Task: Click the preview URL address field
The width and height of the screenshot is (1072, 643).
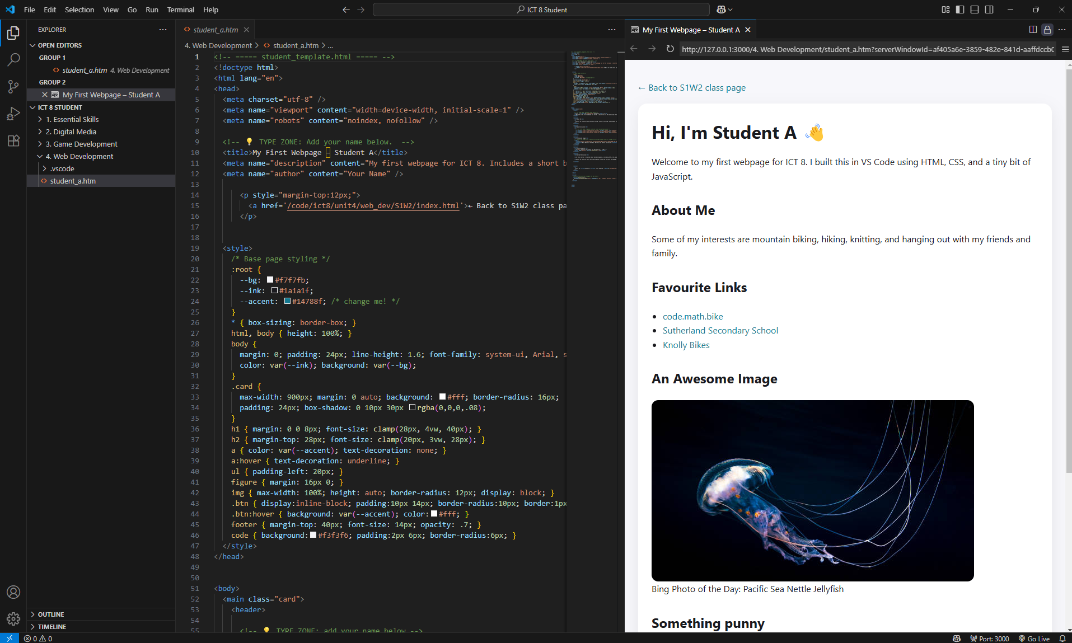Action: [x=867, y=49]
